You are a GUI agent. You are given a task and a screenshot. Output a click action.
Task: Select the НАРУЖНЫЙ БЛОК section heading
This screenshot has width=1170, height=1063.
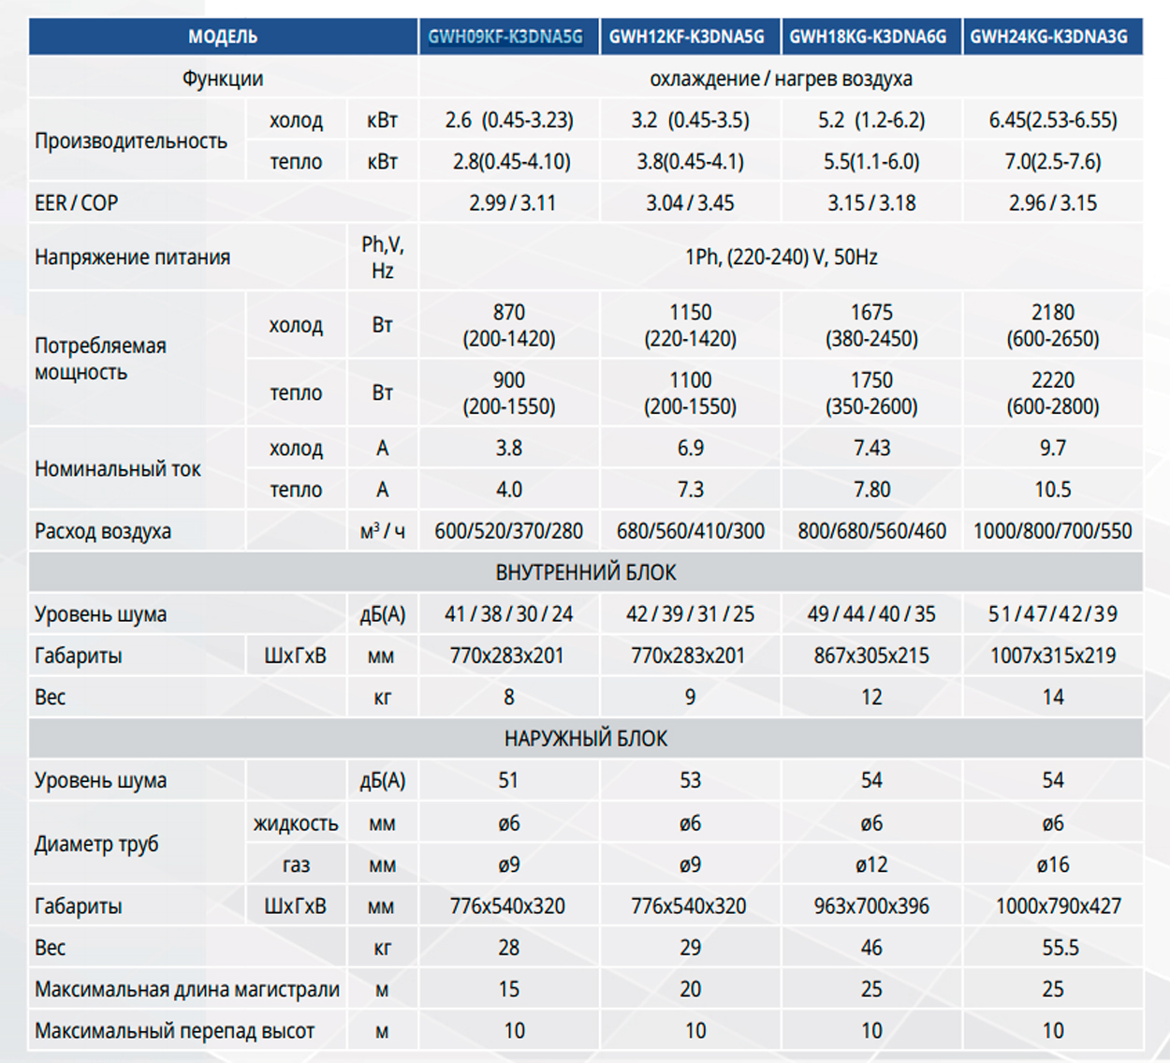(x=585, y=739)
